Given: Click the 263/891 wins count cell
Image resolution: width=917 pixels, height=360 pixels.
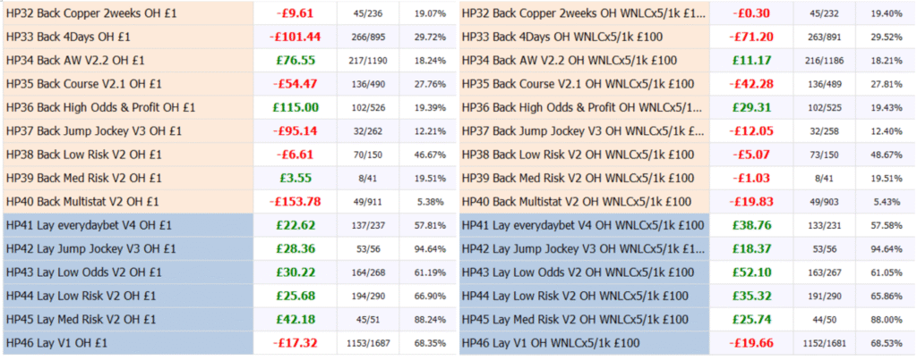Looking at the screenshot, I should [819, 38].
